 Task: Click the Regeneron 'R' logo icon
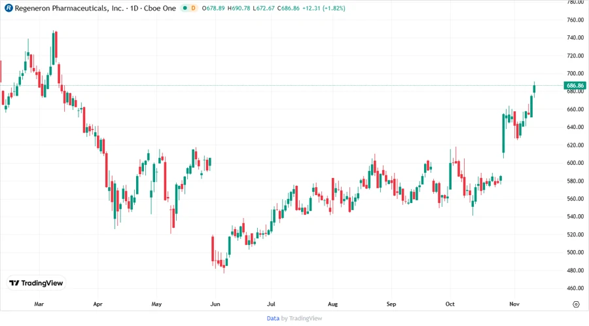9,8
